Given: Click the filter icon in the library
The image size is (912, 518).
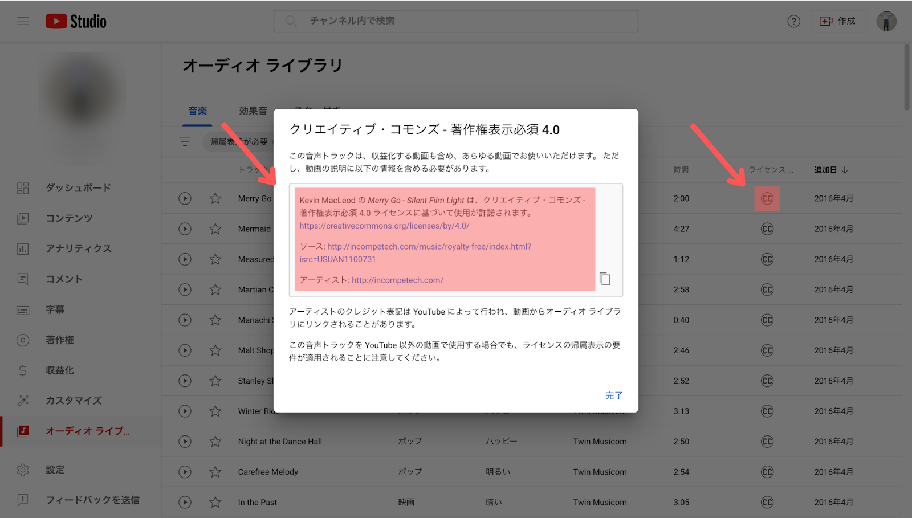Looking at the screenshot, I should (x=185, y=142).
